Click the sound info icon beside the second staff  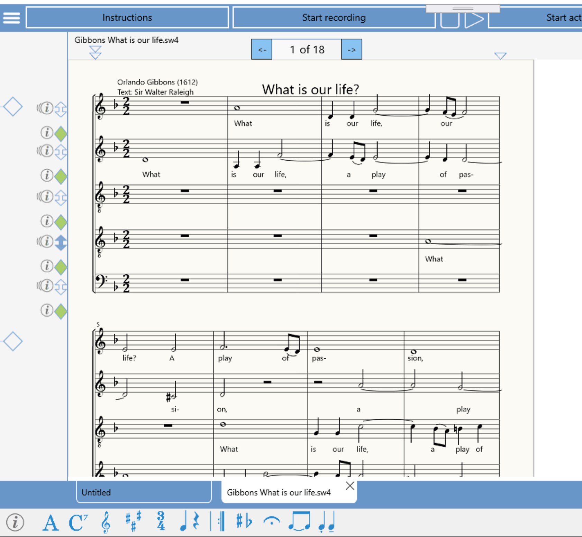point(45,151)
